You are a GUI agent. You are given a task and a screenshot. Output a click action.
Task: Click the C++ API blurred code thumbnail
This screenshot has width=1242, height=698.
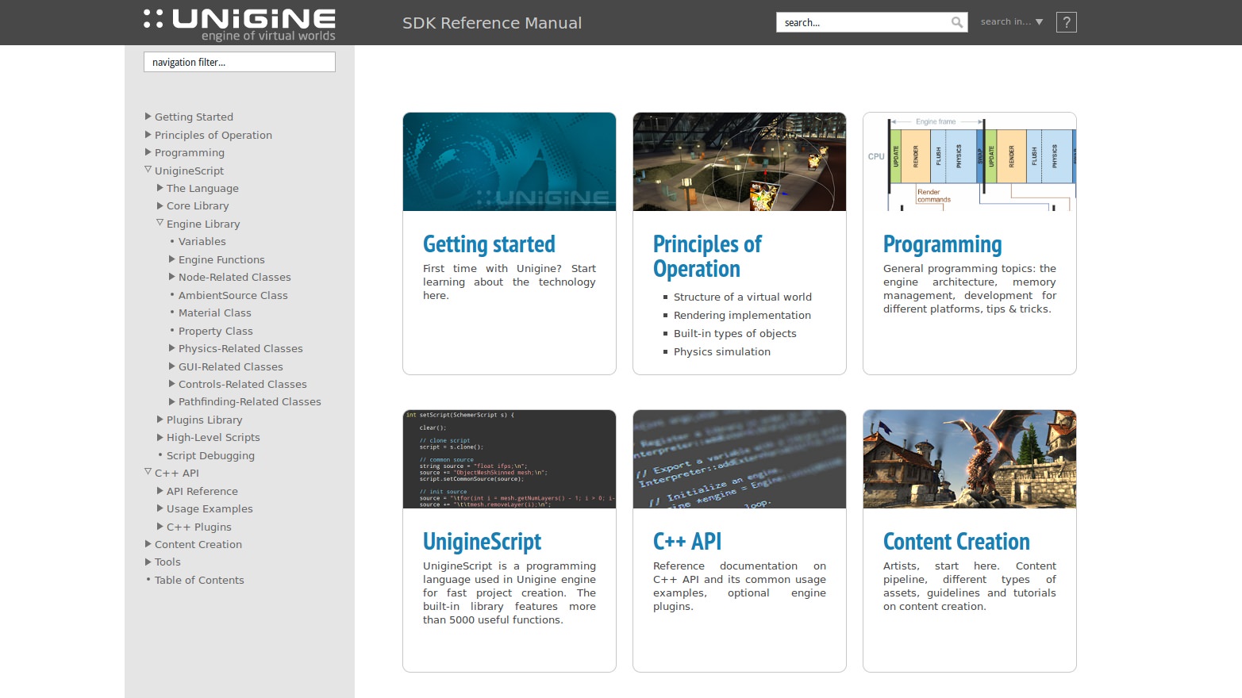click(x=740, y=459)
